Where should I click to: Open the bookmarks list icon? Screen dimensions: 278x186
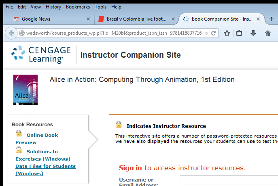coord(240,33)
